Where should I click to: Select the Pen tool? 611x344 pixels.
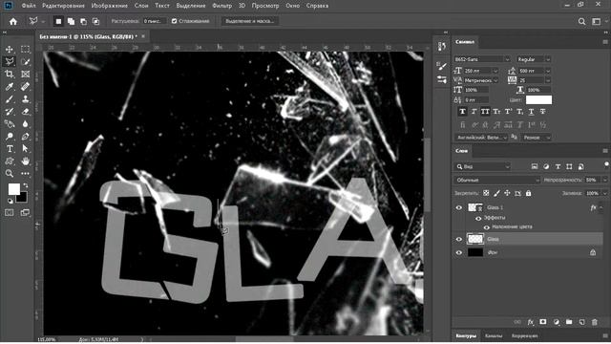(26, 137)
